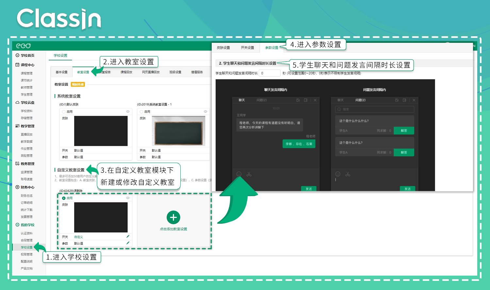Open the 课程中心 sidebar section
The image size is (490, 290).
pos(25,65)
